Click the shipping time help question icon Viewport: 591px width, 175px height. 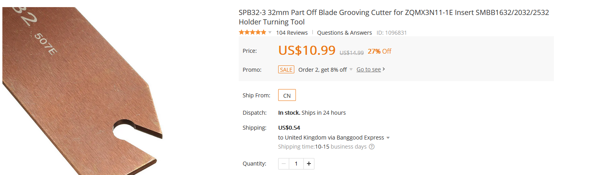[372, 147]
